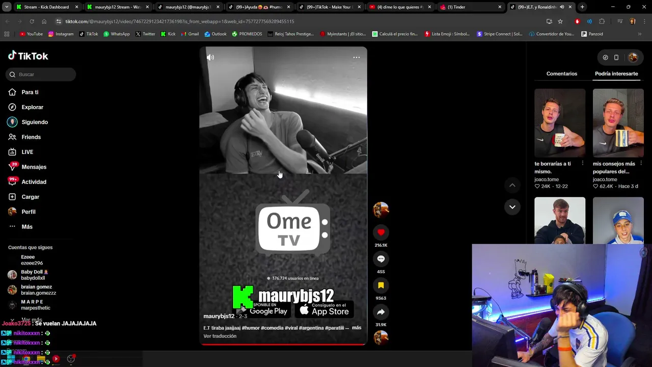This screenshot has height=367, width=652.
Task: Click into the Buscar search field
Action: click(42, 74)
